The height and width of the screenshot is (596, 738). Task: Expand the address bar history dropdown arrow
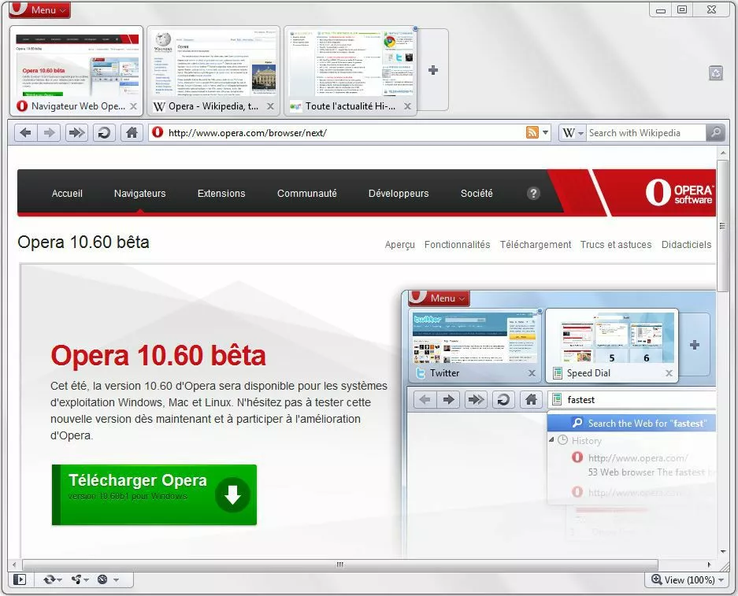[546, 133]
